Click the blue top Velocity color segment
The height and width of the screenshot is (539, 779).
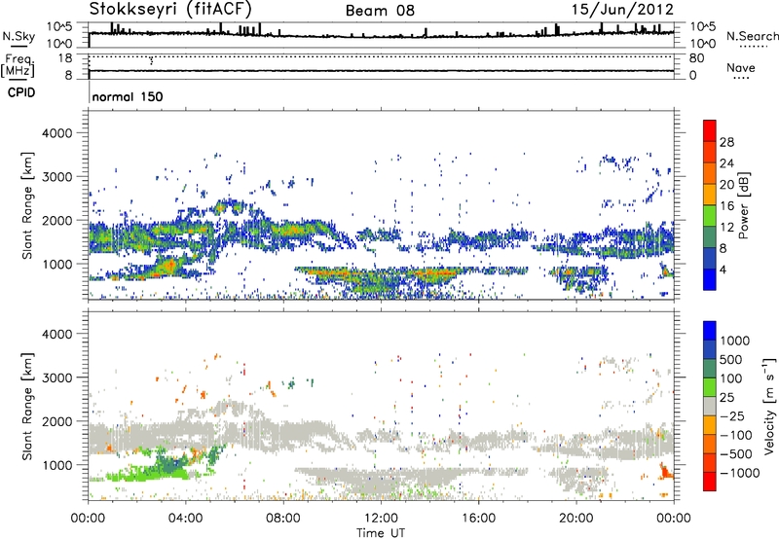pyautogui.click(x=710, y=331)
